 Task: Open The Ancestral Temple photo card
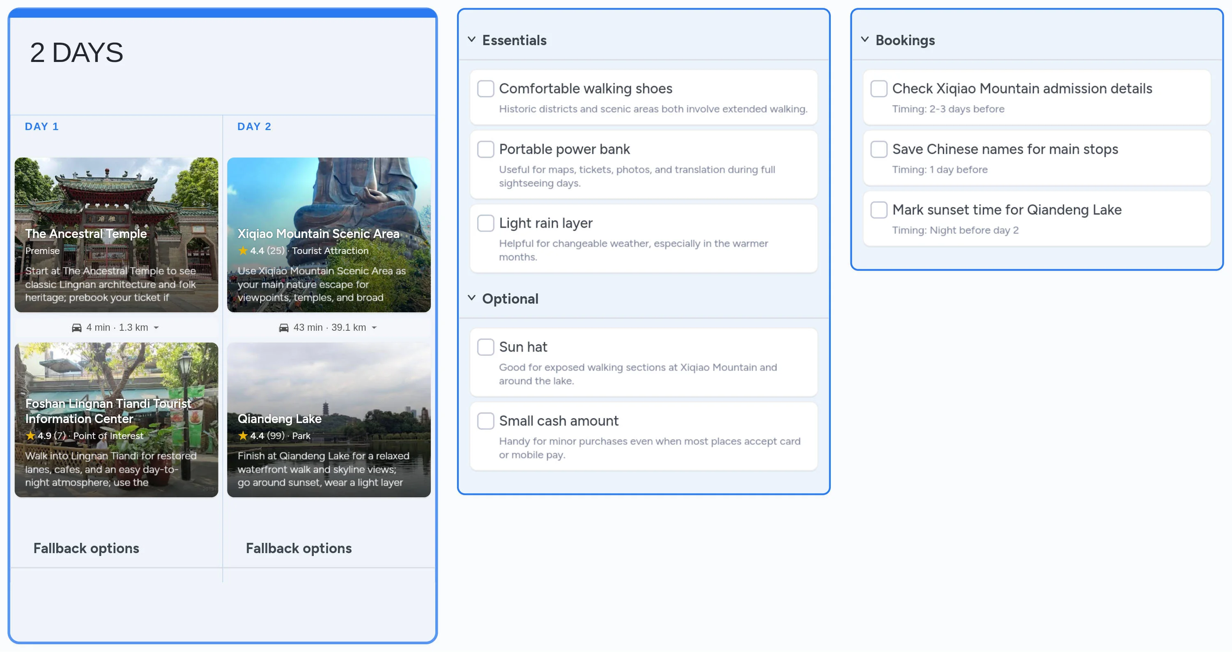point(116,201)
